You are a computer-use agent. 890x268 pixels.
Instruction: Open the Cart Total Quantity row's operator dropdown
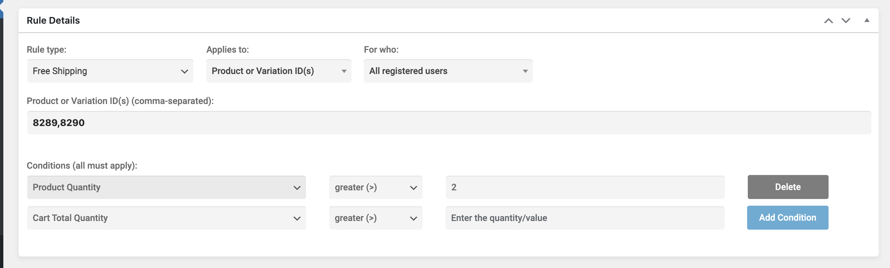(x=376, y=218)
